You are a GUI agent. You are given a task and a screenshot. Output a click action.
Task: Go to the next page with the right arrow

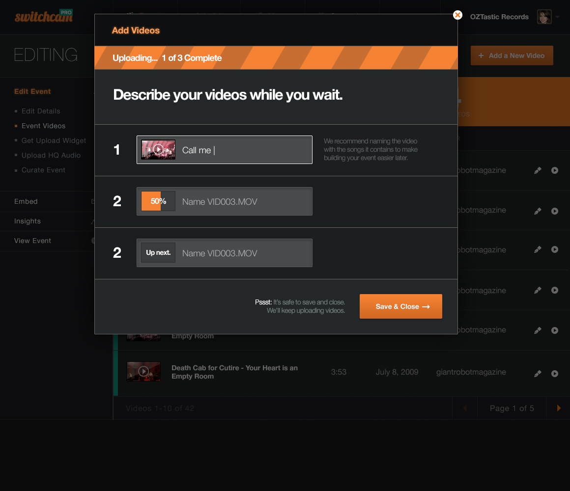coord(559,408)
